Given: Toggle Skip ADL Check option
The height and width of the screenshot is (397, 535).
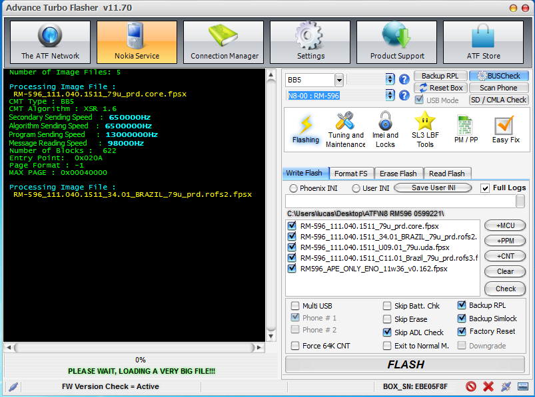Looking at the screenshot, I should [387, 332].
